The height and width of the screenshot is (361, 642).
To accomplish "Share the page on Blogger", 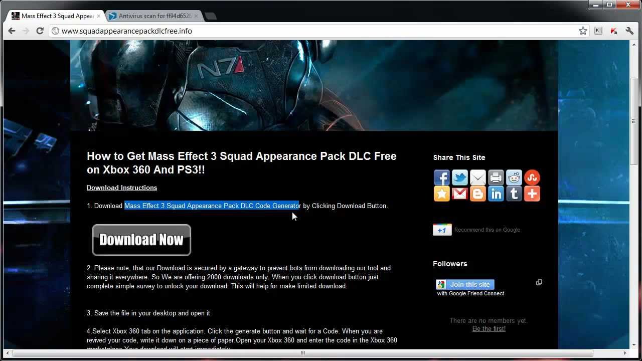I will pos(478,194).
